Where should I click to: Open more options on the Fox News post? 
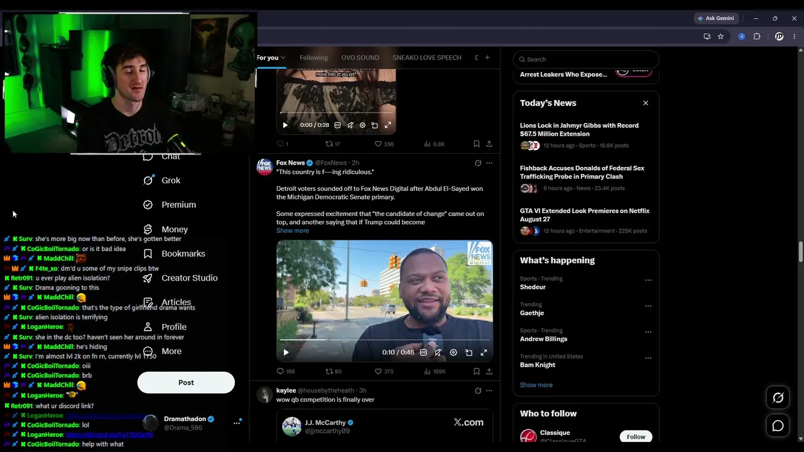pos(489,163)
